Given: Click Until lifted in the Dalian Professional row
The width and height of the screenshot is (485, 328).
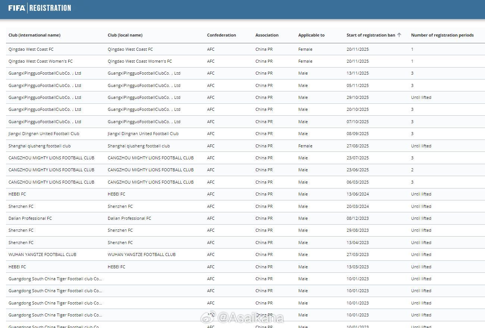Looking at the screenshot, I should point(421,218).
